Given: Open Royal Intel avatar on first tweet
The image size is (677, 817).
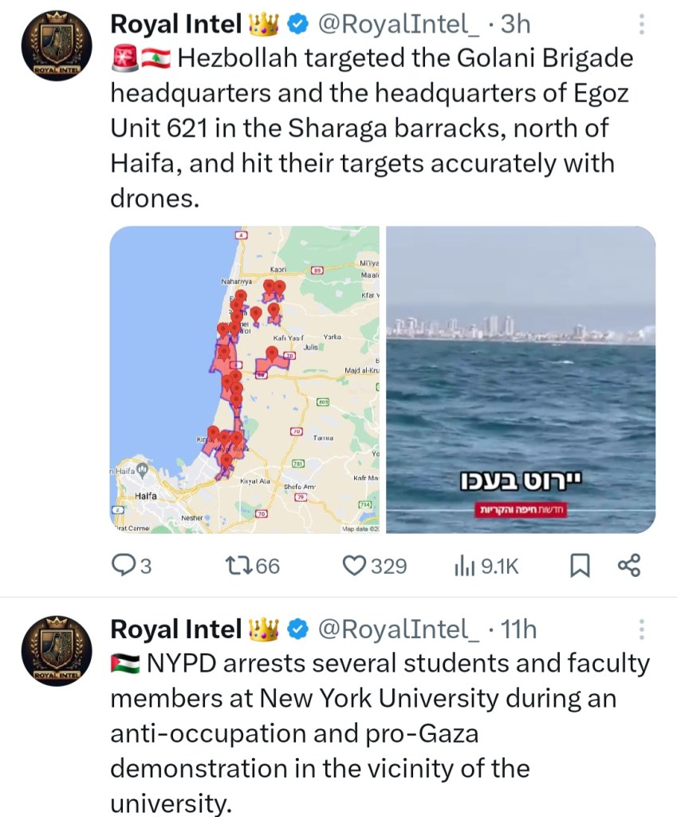Looking at the screenshot, I should tap(53, 48).
